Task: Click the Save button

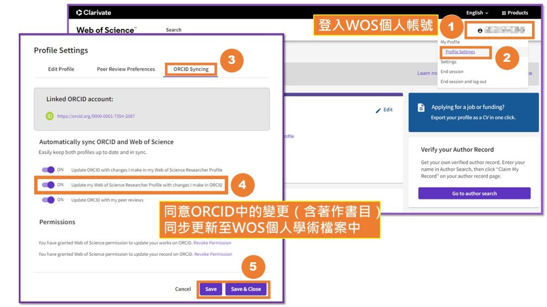Action: [210, 289]
